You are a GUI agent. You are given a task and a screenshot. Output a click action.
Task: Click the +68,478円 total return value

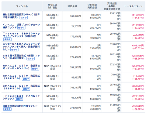tap(138, 35)
